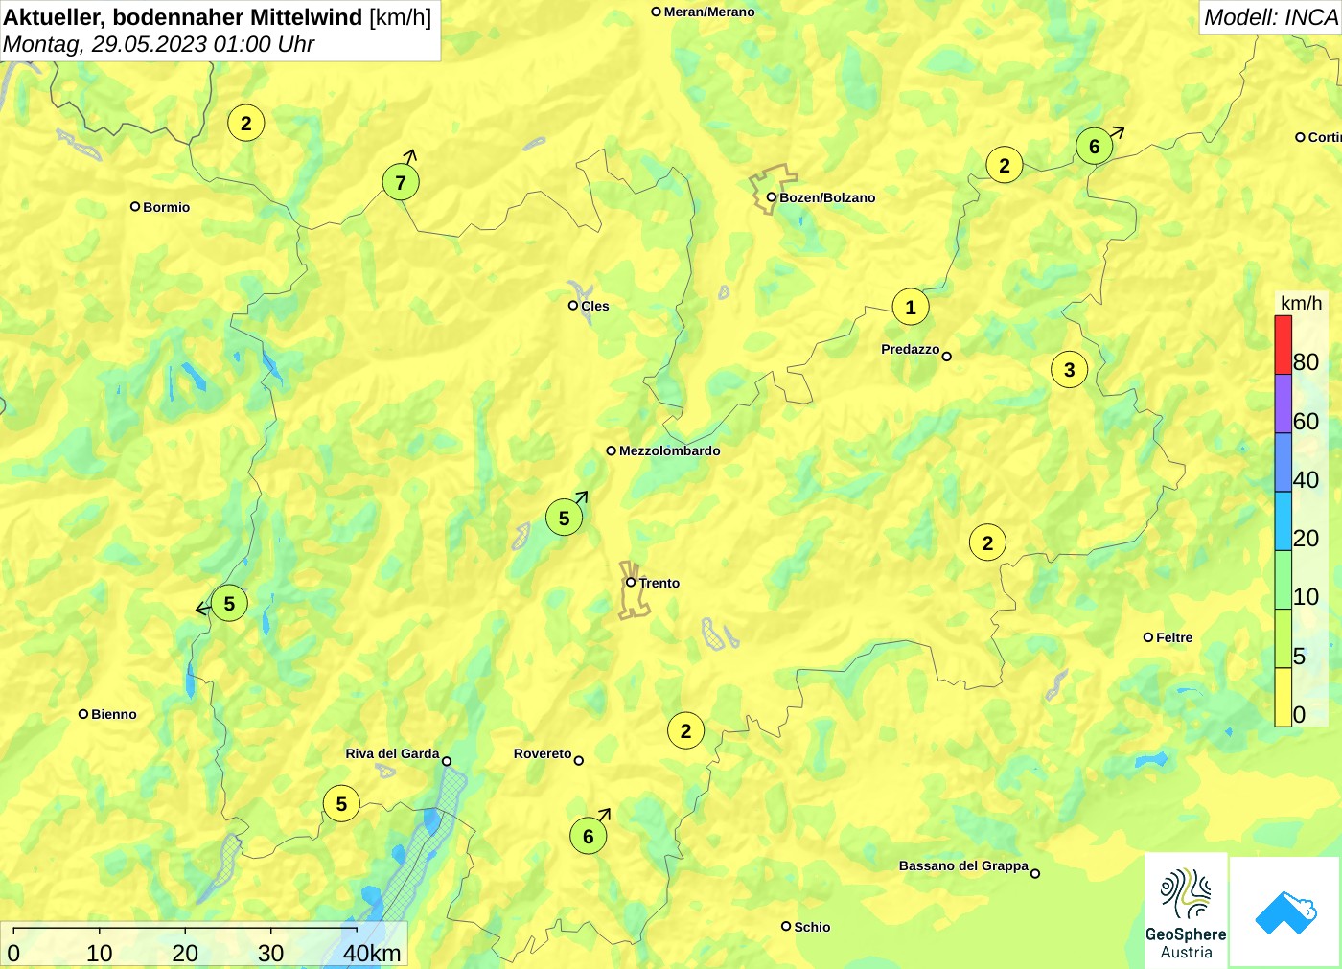1342x969 pixels.
Task: Select the wind station marker showing 1
Action: pyautogui.click(x=911, y=307)
